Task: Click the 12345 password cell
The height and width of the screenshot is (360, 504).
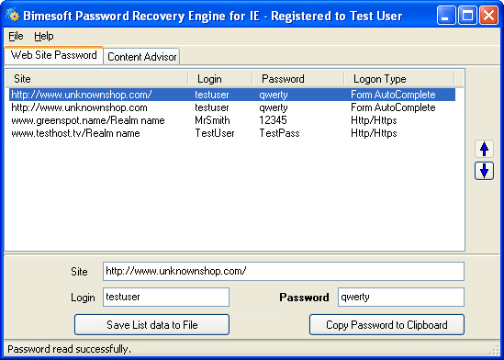Action: click(273, 120)
